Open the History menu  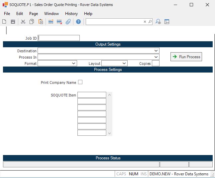[71, 14]
